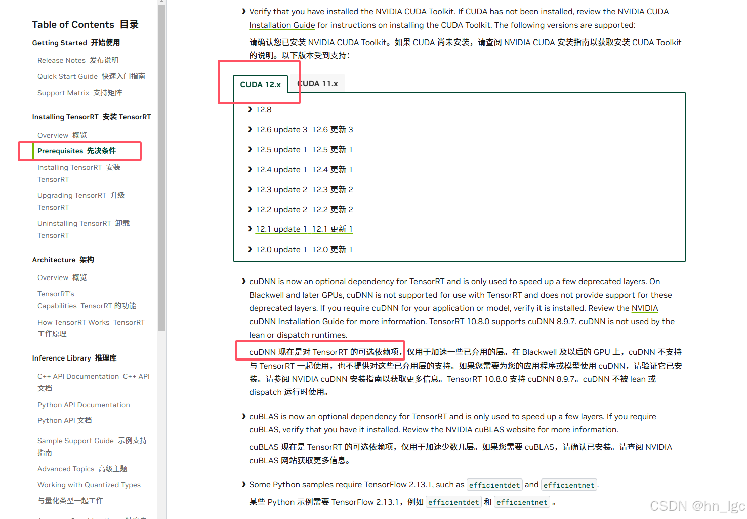Open TensorRT's Capabilities sidebar page

tap(87, 300)
